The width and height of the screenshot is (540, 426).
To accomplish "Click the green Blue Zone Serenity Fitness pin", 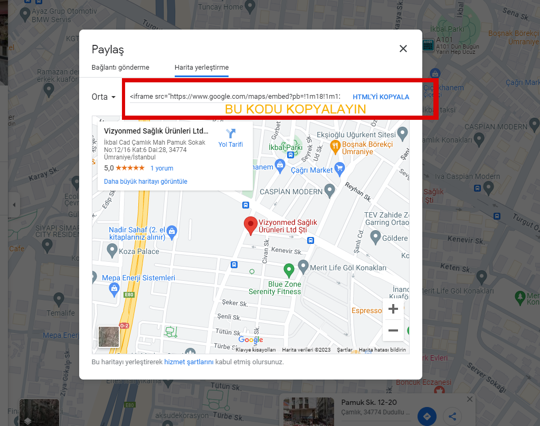I will point(289,270).
